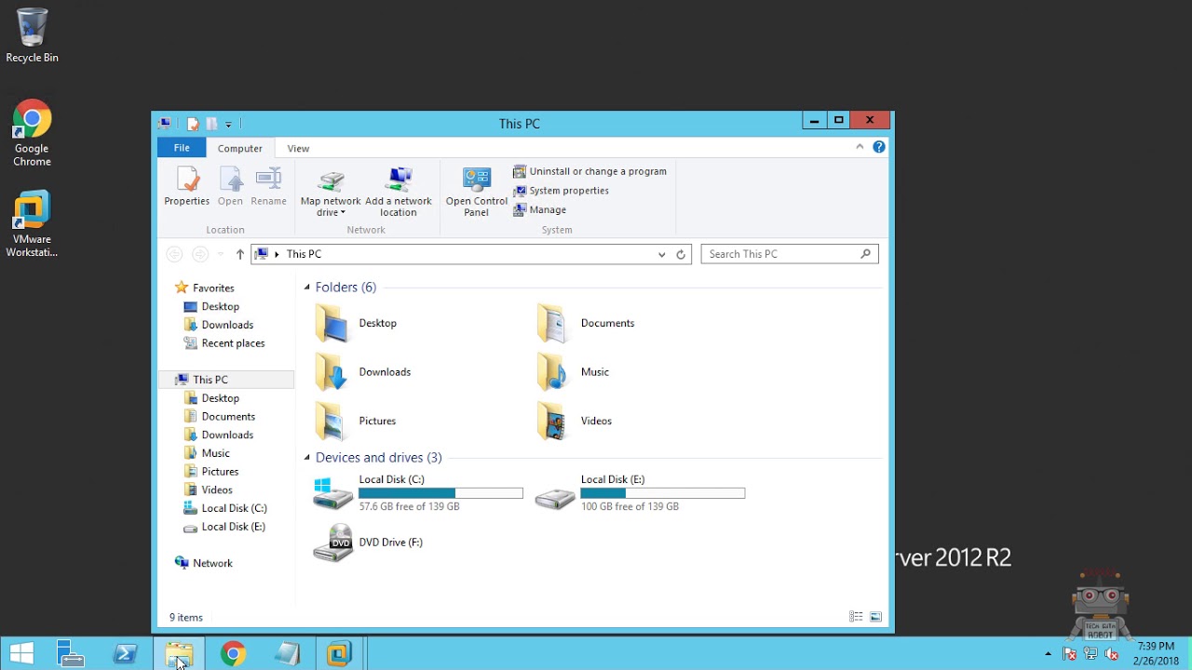Image resolution: width=1192 pixels, height=670 pixels.
Task: Collapse the Devices and drives group
Action: 306,458
